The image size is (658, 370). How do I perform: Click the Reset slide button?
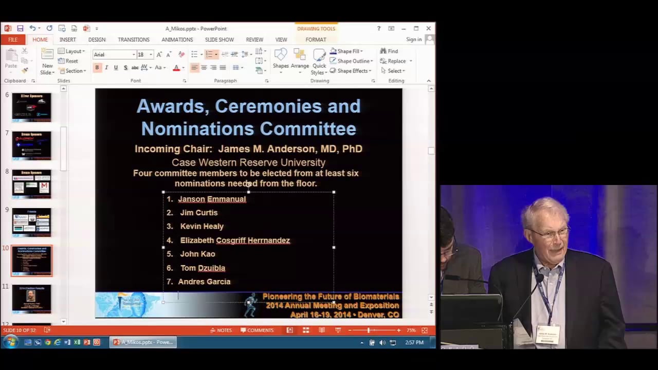tap(68, 61)
